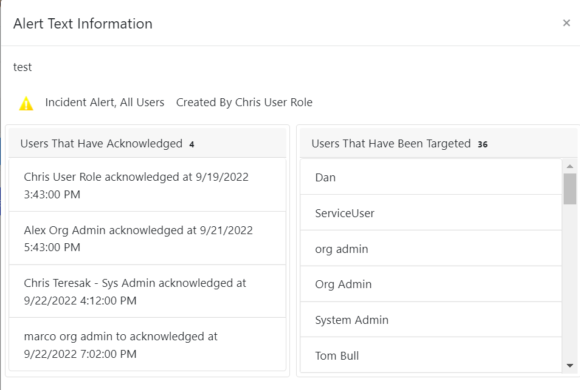Click the targeted count badge 36
The width and height of the screenshot is (580, 390).
[482, 144]
